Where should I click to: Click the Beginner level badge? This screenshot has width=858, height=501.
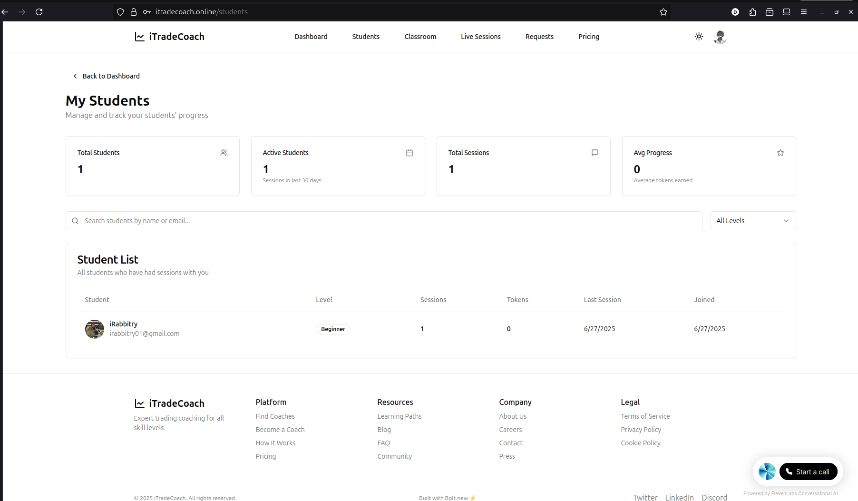coord(333,329)
